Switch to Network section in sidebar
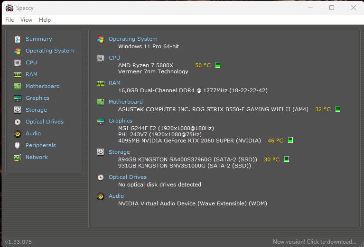Viewport: 364px width, 247px height. pos(37,157)
